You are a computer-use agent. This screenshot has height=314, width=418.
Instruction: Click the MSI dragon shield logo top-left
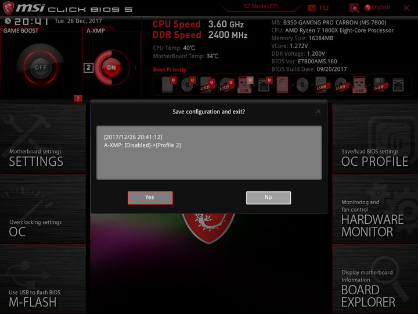click(x=8, y=8)
